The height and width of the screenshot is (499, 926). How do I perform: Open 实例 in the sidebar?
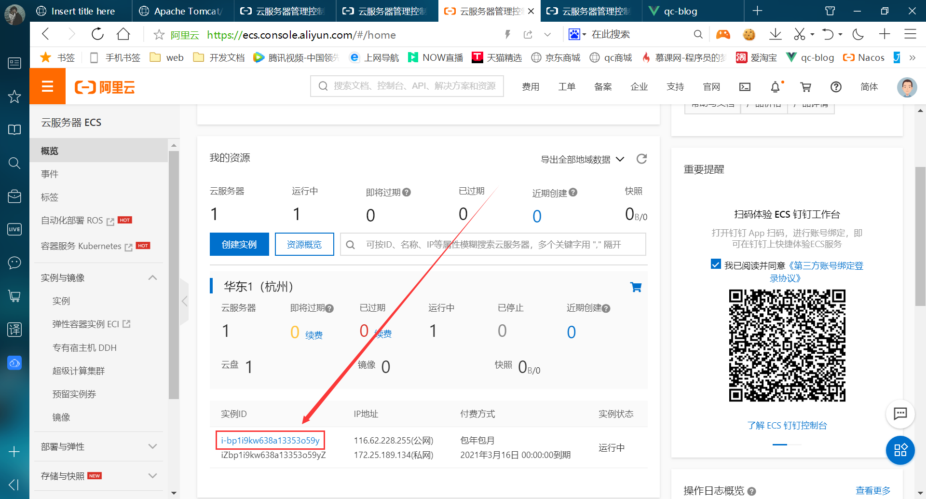pyautogui.click(x=61, y=301)
